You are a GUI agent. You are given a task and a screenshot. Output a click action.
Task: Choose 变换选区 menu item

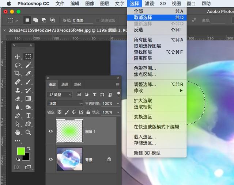tap(157, 117)
